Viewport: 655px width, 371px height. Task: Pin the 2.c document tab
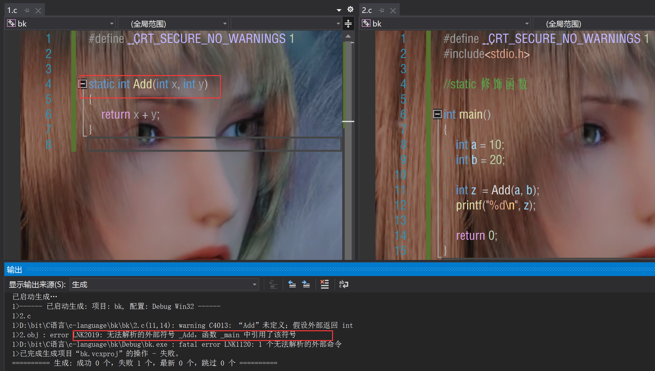tap(382, 10)
